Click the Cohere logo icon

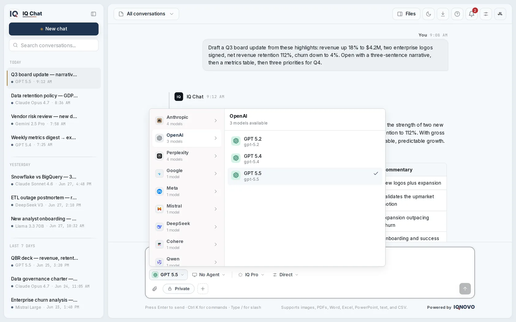click(159, 244)
